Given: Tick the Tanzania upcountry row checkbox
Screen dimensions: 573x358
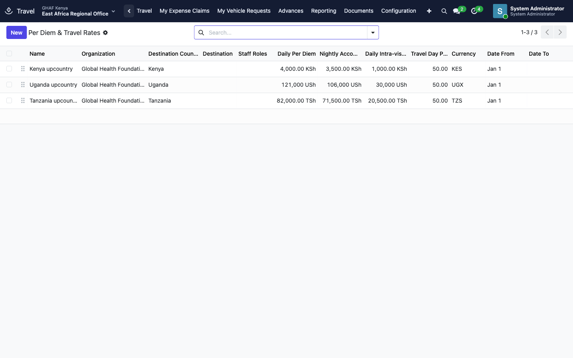Looking at the screenshot, I should coord(9,101).
